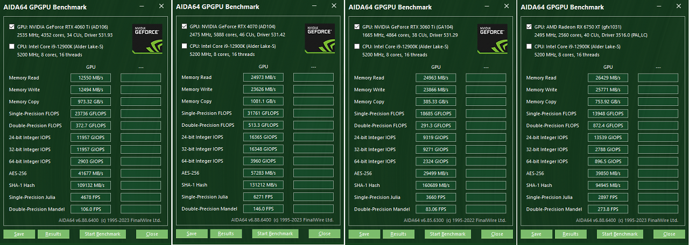Select Memory Read value 26429 MB/s
This screenshot has height=245, width=689.
(608, 77)
